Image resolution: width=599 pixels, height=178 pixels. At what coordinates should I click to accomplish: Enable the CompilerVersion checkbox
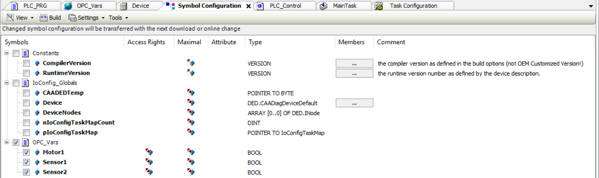pyautogui.click(x=26, y=63)
